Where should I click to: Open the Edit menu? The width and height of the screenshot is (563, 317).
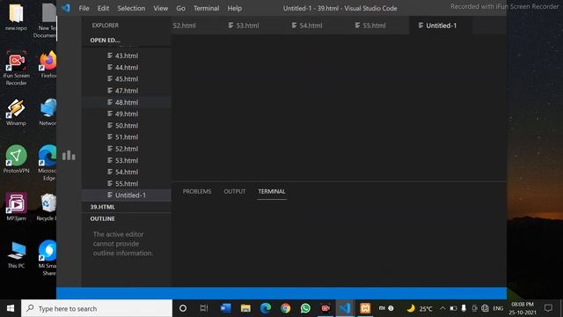[x=103, y=8]
